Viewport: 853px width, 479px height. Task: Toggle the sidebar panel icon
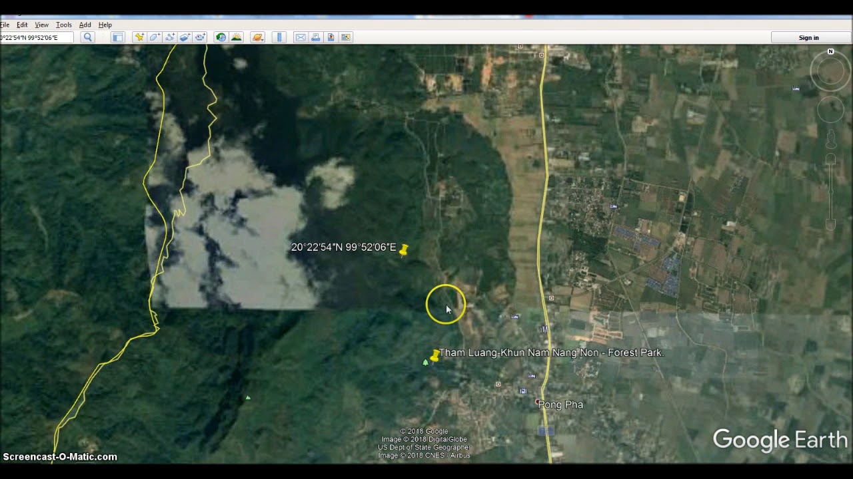click(118, 37)
